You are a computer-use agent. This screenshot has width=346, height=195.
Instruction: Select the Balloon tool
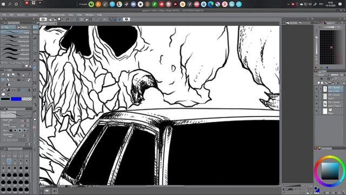coord(3,94)
